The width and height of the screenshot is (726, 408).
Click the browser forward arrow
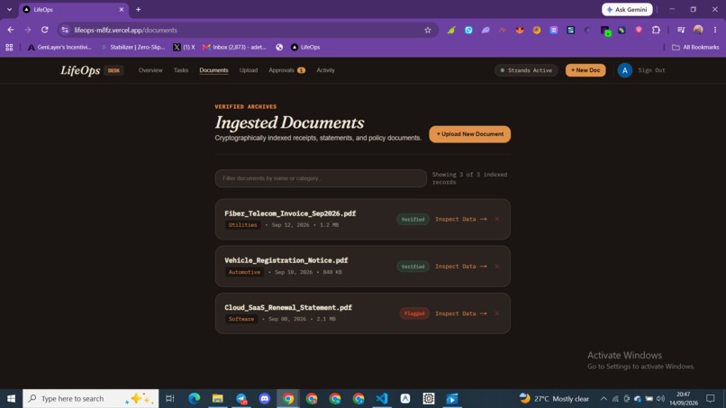tap(28, 30)
